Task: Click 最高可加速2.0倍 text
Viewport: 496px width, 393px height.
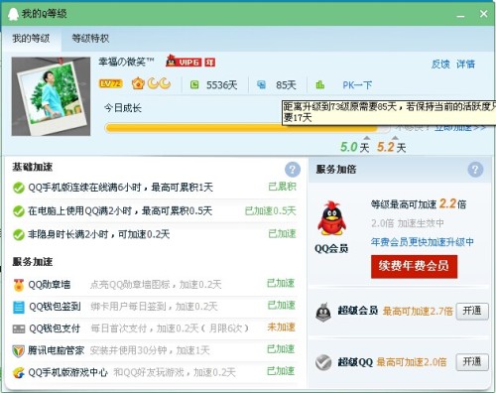Action: (x=412, y=362)
